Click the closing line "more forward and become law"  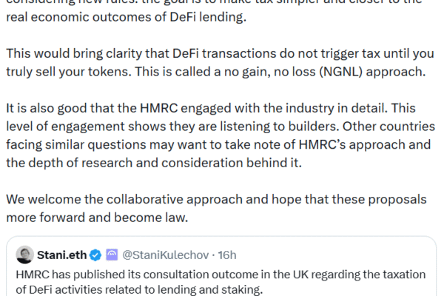coord(97,218)
